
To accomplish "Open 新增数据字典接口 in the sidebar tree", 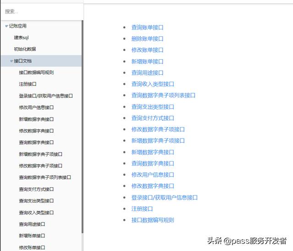I will pyautogui.click(x=36, y=119).
